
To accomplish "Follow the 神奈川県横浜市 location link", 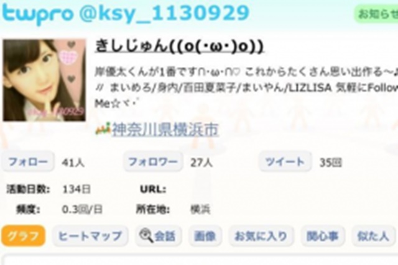I will 165,130.
